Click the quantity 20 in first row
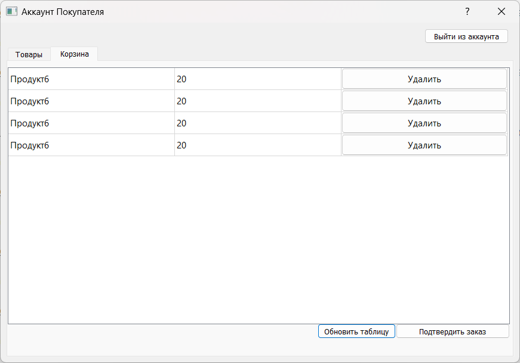This screenshot has width=520, height=363. (x=258, y=79)
